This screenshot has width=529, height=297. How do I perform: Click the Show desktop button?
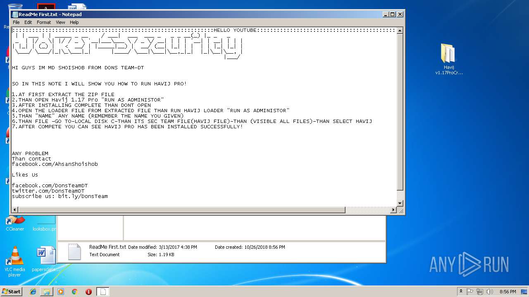(525, 292)
